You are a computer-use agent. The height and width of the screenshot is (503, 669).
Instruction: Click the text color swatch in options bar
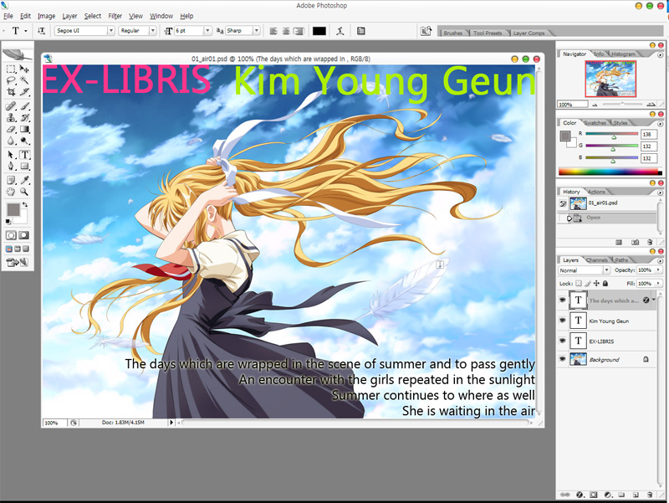(x=319, y=31)
